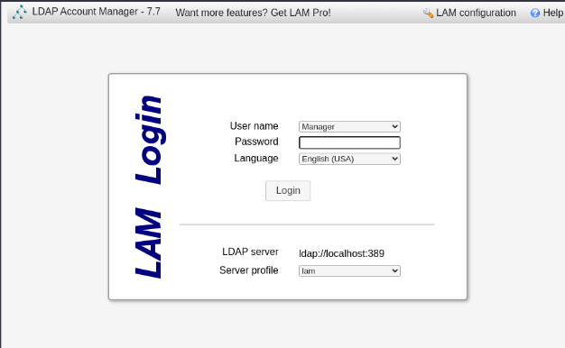Click the LDAP Account Manager - 7.7 title

click(x=97, y=12)
